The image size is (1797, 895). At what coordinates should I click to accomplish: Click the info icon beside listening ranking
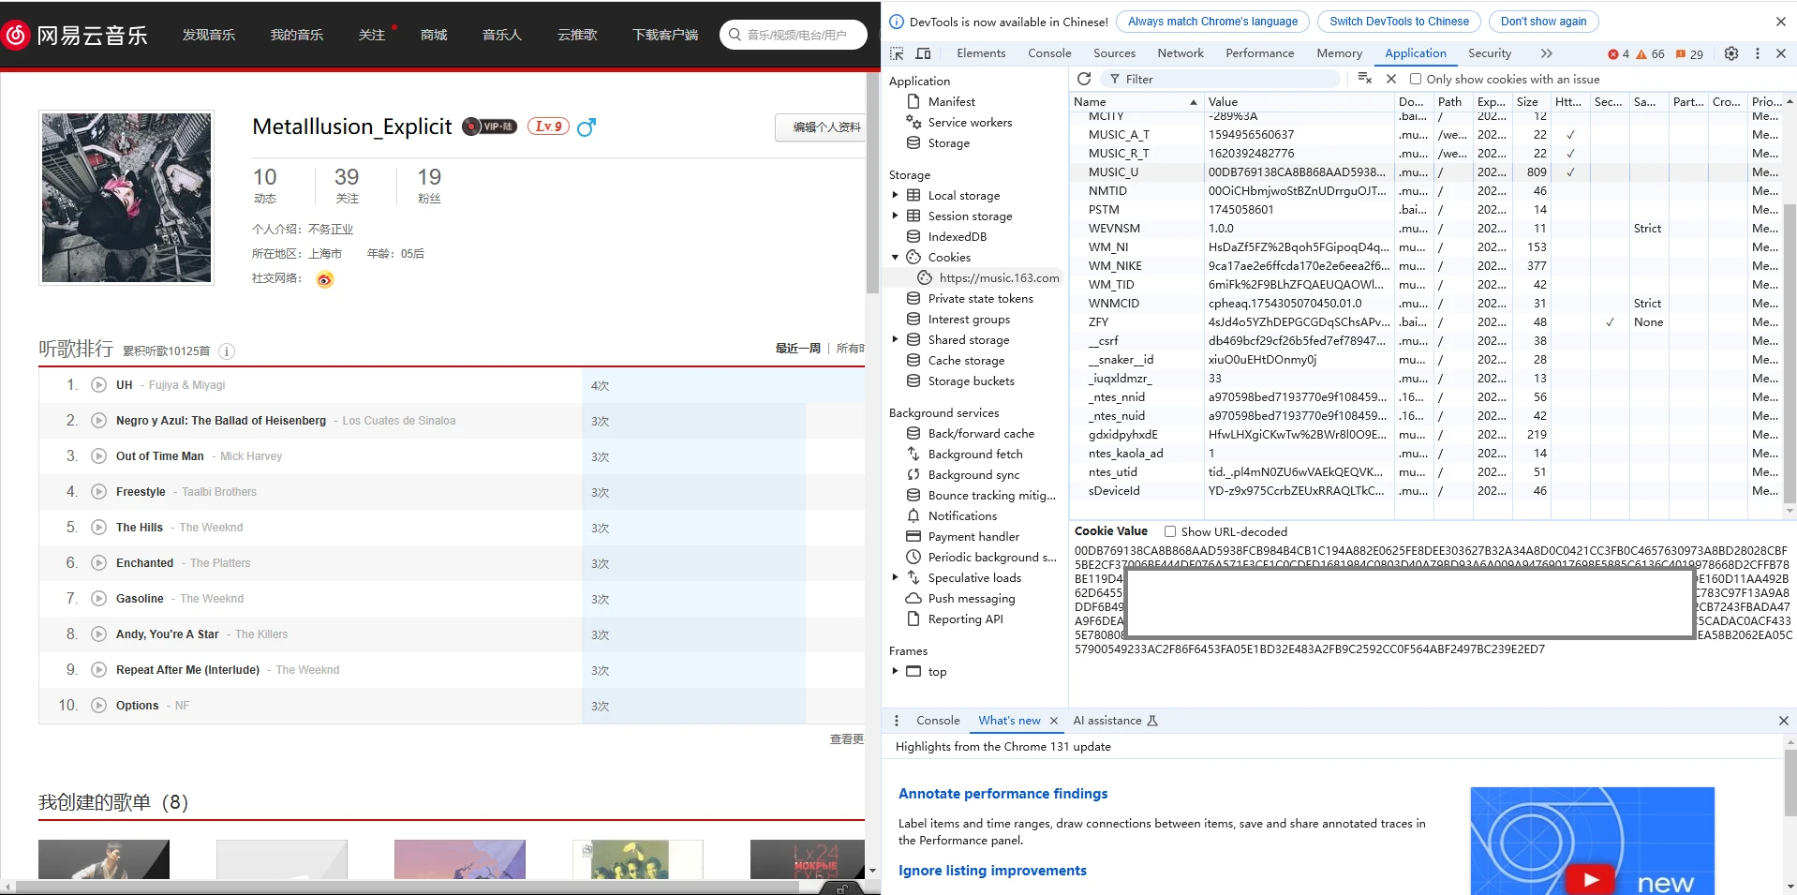227,351
